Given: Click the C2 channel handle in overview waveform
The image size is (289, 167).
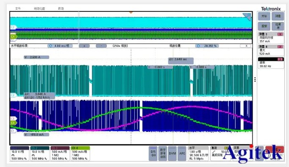Looking at the screenshot, I should [x=13, y=27].
